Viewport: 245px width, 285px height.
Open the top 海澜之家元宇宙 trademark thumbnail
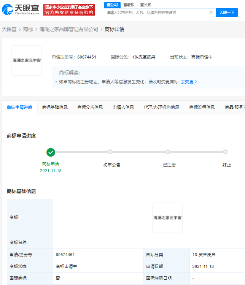click(x=27, y=60)
